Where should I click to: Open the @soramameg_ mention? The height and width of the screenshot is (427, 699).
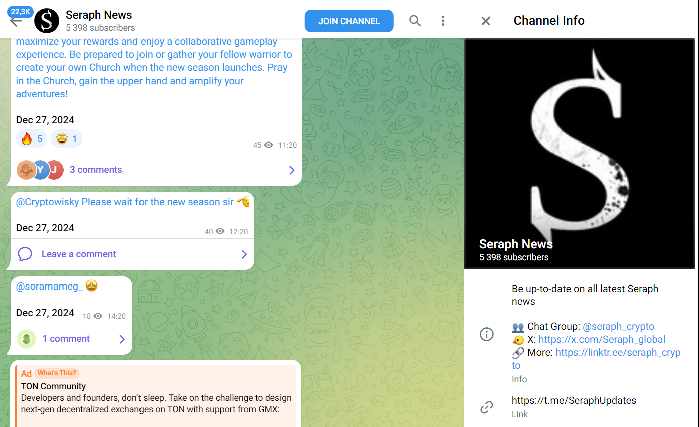pos(49,287)
